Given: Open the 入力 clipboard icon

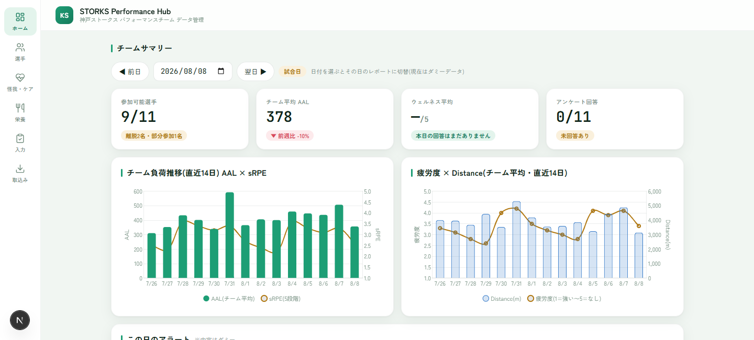Looking at the screenshot, I should tap(20, 143).
